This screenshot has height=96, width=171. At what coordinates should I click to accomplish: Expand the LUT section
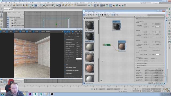click(x=67, y=64)
